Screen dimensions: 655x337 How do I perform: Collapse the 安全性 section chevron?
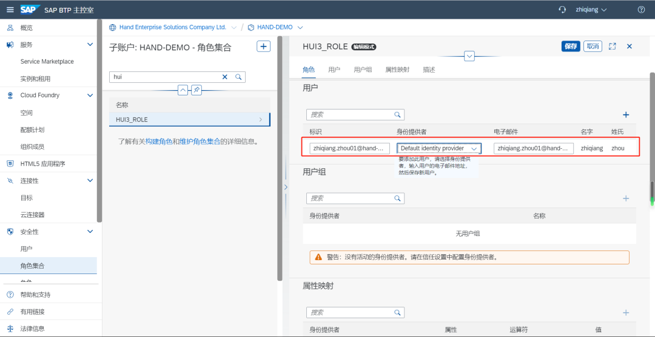point(90,231)
